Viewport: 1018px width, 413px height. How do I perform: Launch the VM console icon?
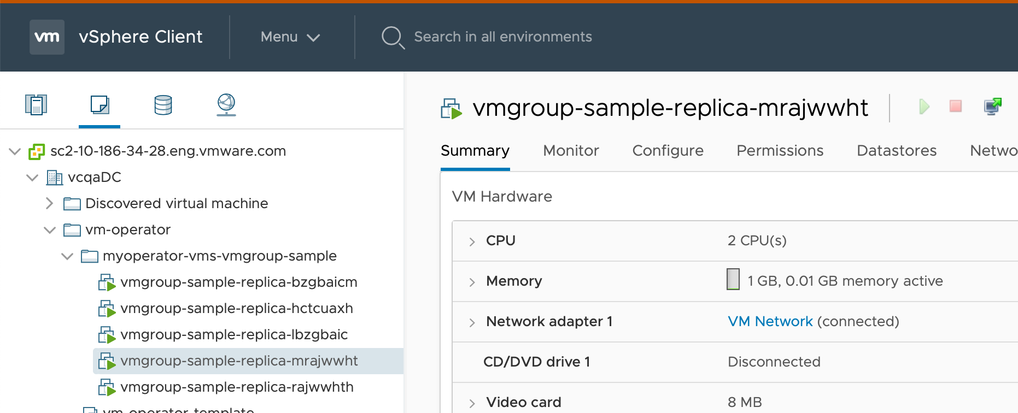993,106
